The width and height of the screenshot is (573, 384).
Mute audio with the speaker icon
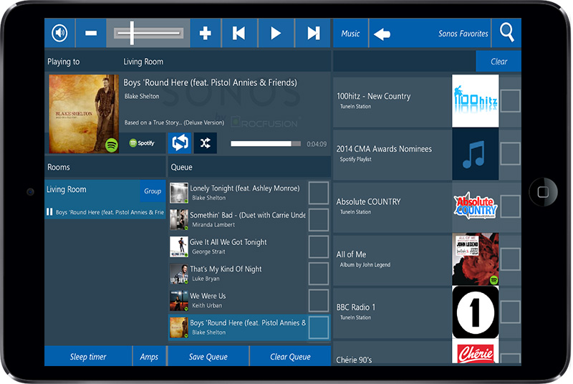pos(59,33)
